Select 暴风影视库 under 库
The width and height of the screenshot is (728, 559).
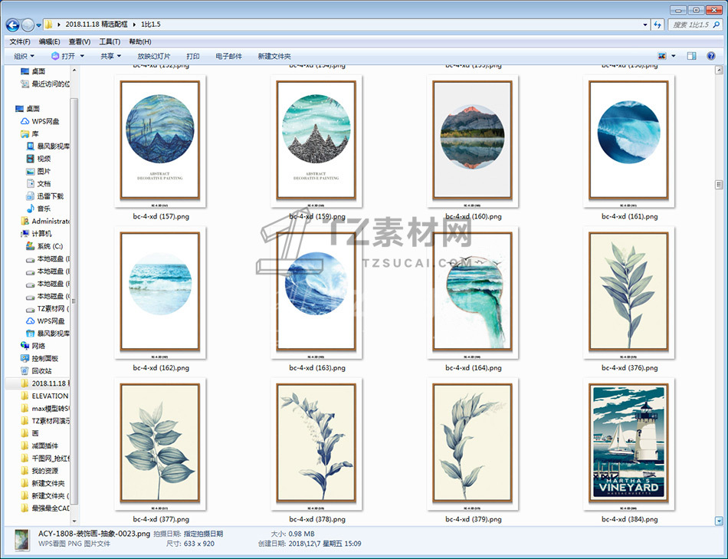click(x=48, y=146)
